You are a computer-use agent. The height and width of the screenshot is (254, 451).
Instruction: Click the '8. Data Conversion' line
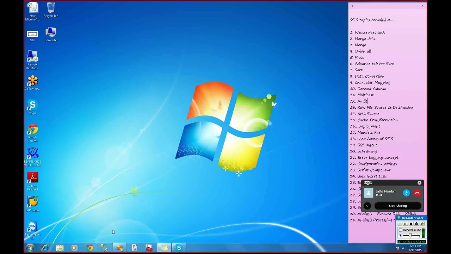367,76
